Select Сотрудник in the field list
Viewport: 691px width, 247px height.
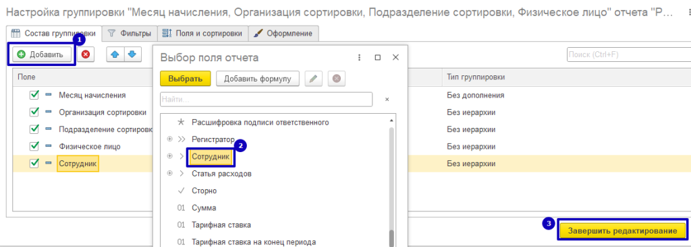[x=211, y=156]
